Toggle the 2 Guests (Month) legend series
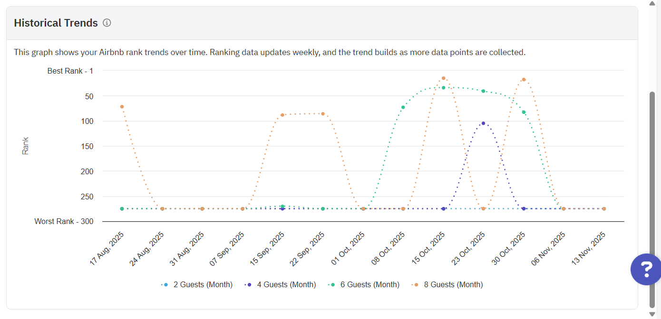The image size is (661, 319). tap(197, 285)
